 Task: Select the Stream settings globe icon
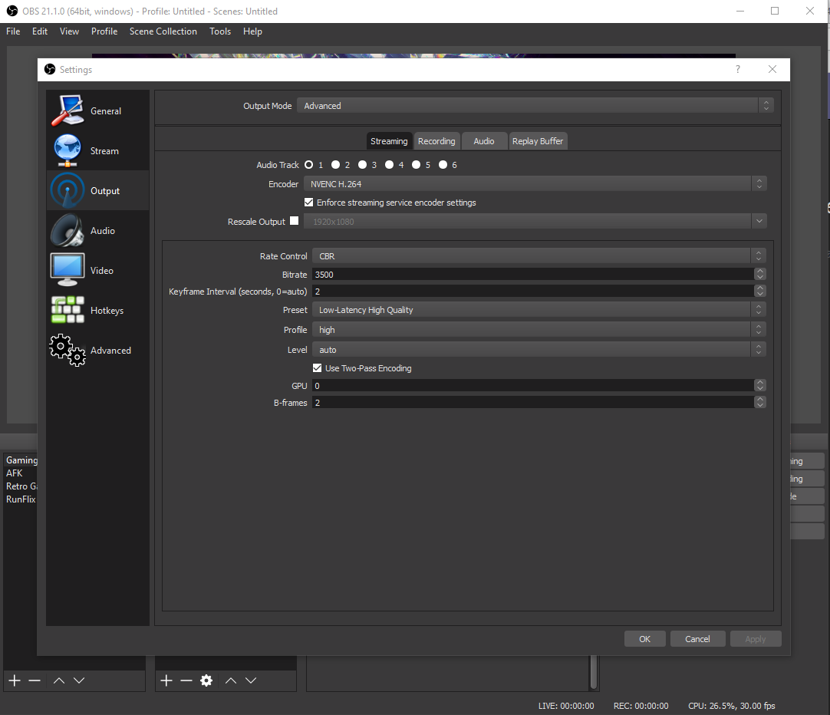click(x=68, y=150)
